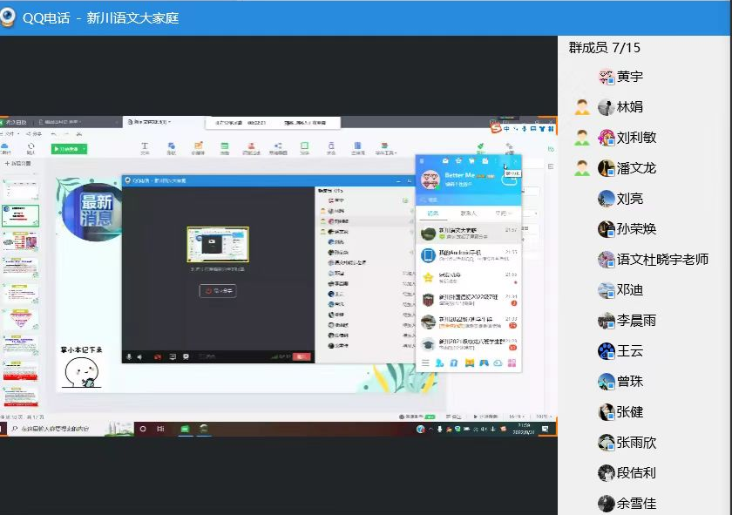
Task: Open the 新川语文大家庭 conversation in the QQ panel
Action: tap(468, 233)
